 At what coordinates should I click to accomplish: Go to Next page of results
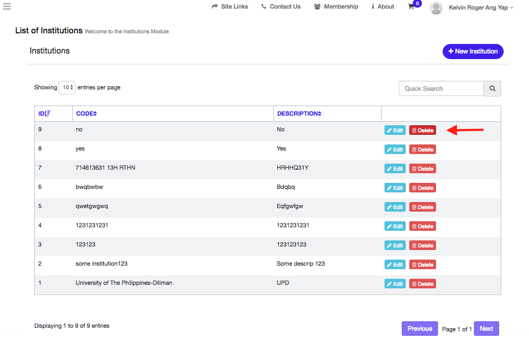click(x=486, y=328)
